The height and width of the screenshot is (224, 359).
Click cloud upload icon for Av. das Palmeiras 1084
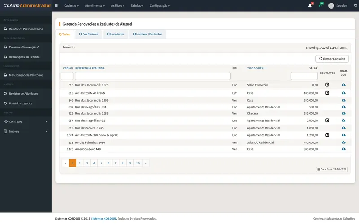click(x=343, y=142)
